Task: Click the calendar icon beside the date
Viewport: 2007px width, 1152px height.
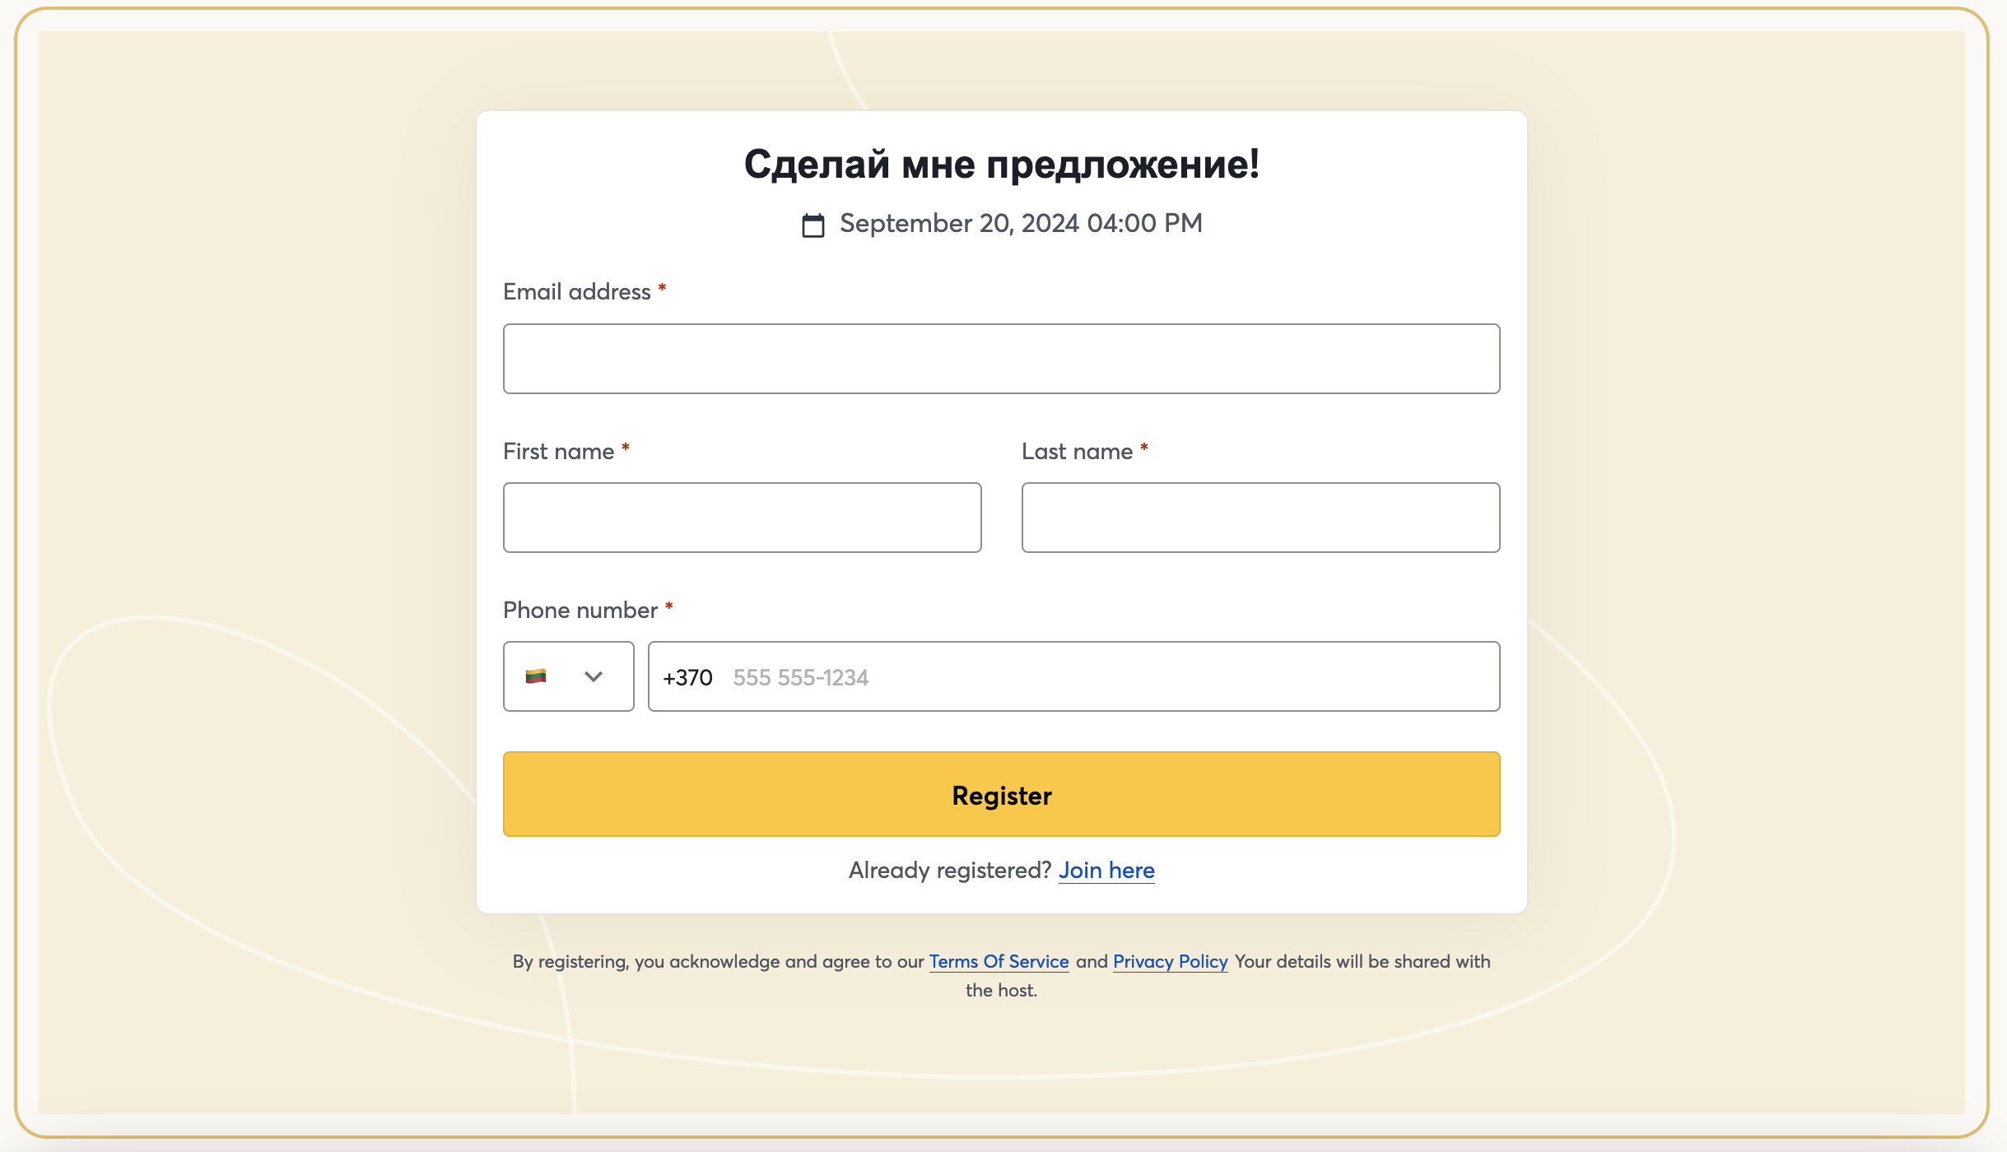Action: click(813, 225)
